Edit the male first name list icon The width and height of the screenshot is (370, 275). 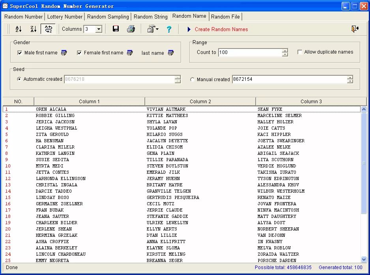(x=64, y=52)
